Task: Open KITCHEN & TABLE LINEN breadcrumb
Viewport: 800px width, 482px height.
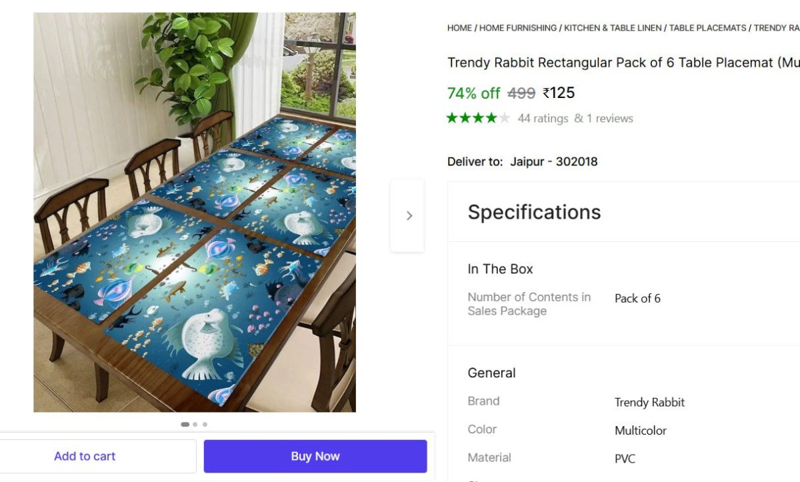Action: (613, 28)
